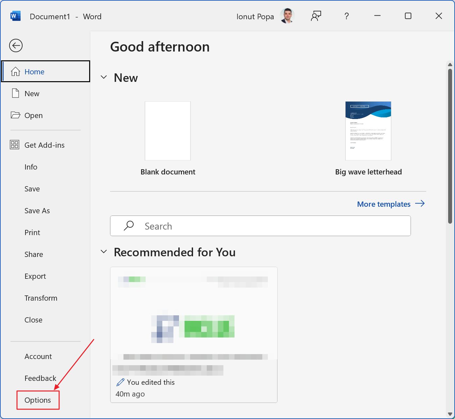Select Transform in the sidebar

pos(46,298)
